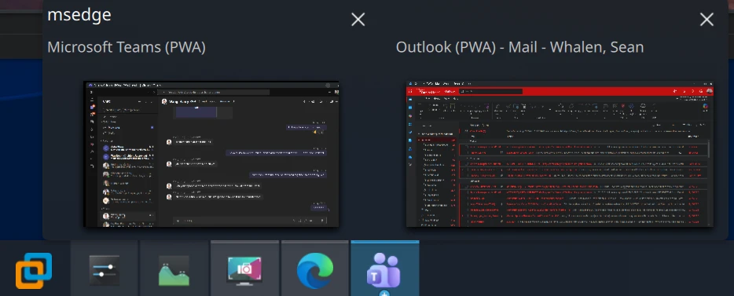Click the Microsoft Teams (PWA) title text
The width and height of the screenshot is (734, 296).
127,47
